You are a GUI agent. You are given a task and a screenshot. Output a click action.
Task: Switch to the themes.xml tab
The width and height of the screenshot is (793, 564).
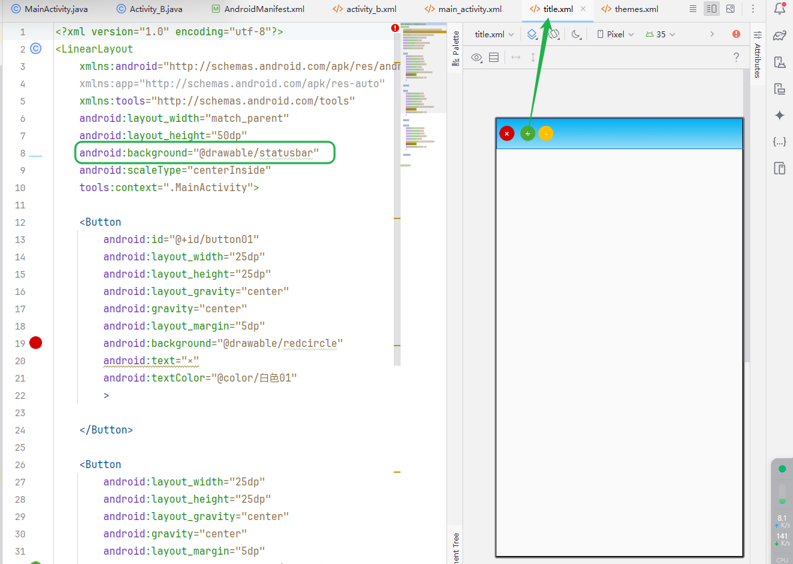point(630,9)
